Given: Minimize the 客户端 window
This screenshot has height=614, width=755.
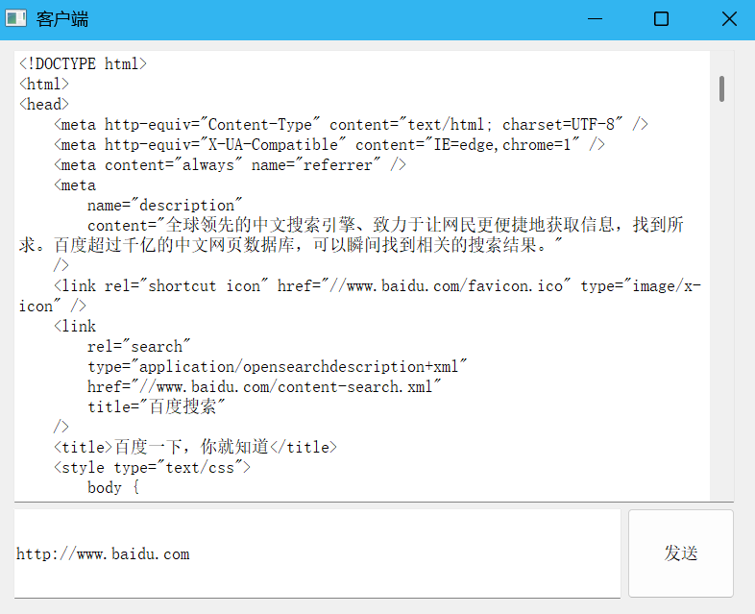Looking at the screenshot, I should (596, 19).
